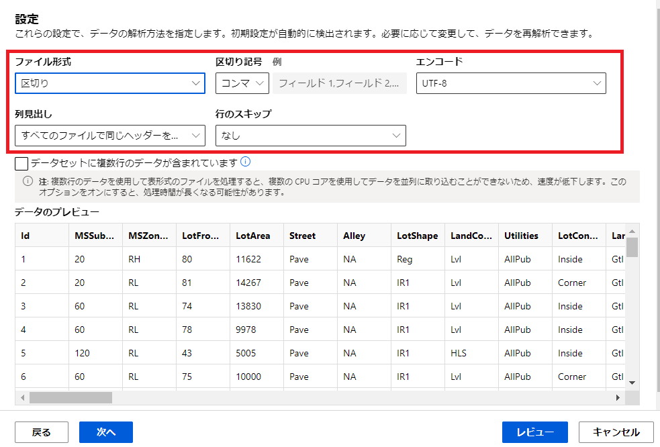
Task: Open the 区切り記号 dropdown showing コンマ
Action: coord(242,83)
